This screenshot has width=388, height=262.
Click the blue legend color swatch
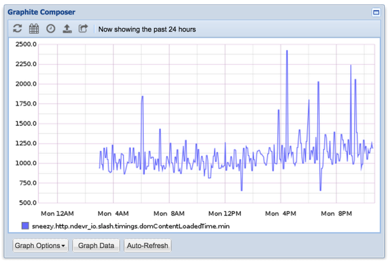[x=25, y=226]
